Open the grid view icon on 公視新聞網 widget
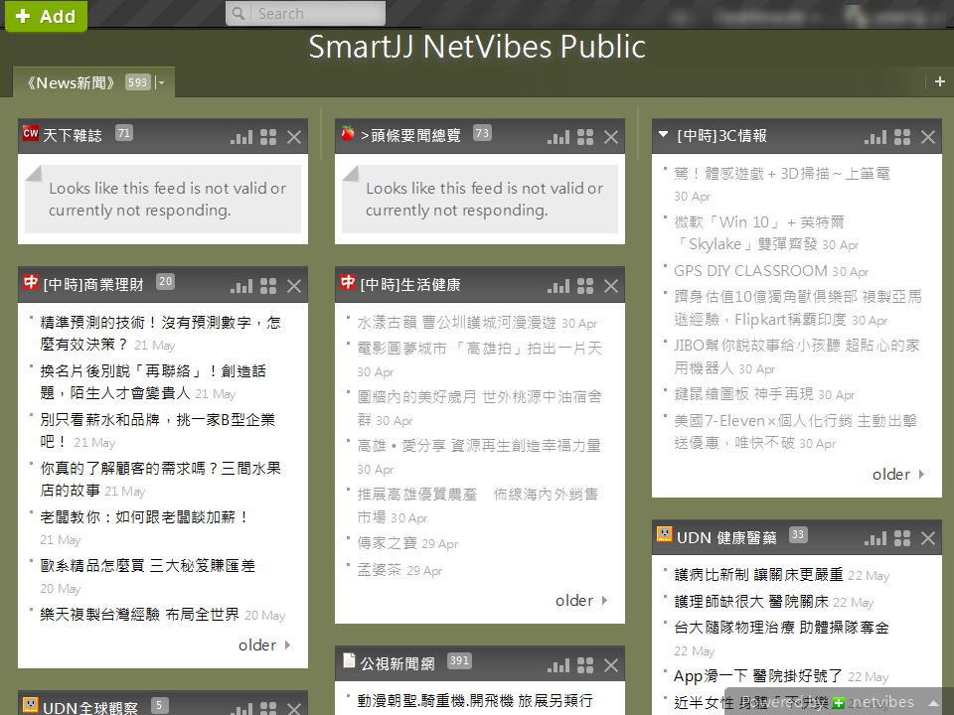 [x=585, y=665]
